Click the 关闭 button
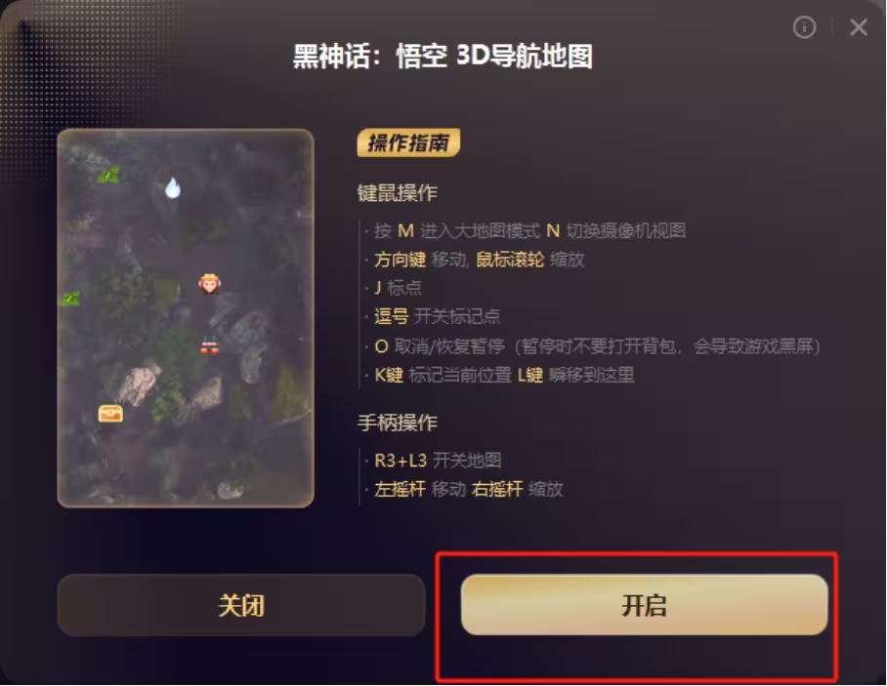 pos(241,605)
